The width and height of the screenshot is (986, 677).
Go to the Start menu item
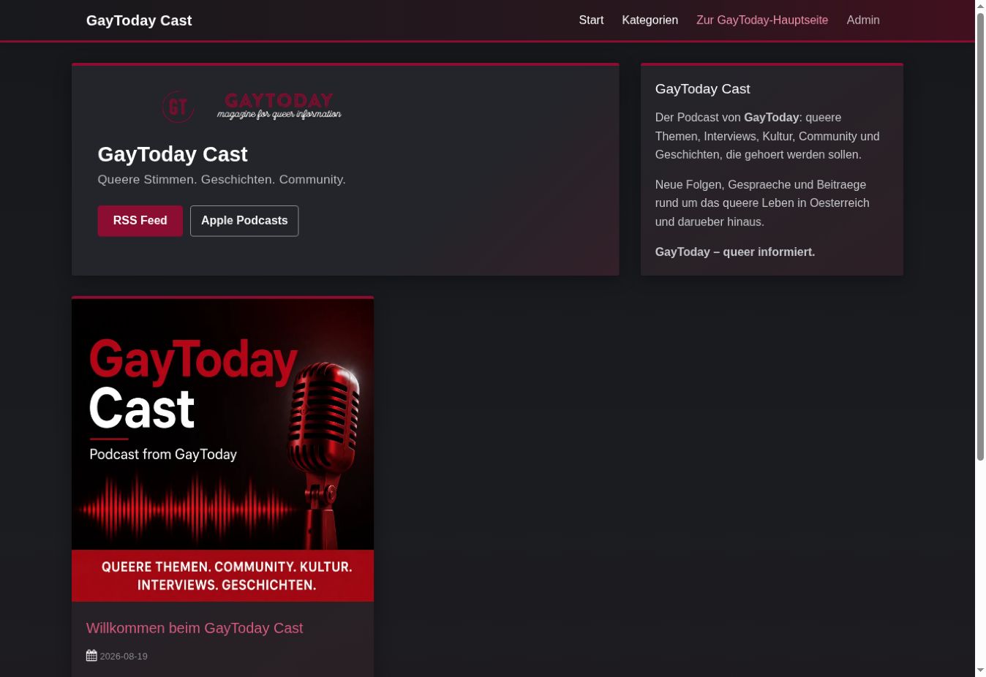591,20
